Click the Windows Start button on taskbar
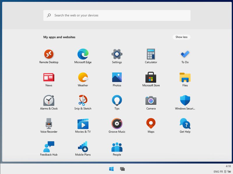The width and height of the screenshot is (233, 174). (x=111, y=169)
